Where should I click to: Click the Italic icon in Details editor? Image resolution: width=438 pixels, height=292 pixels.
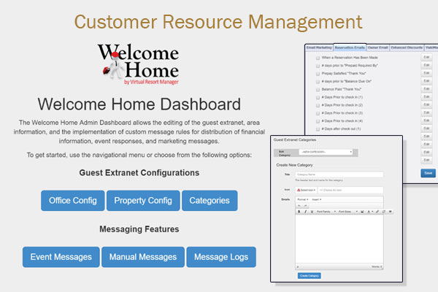coord(305,212)
